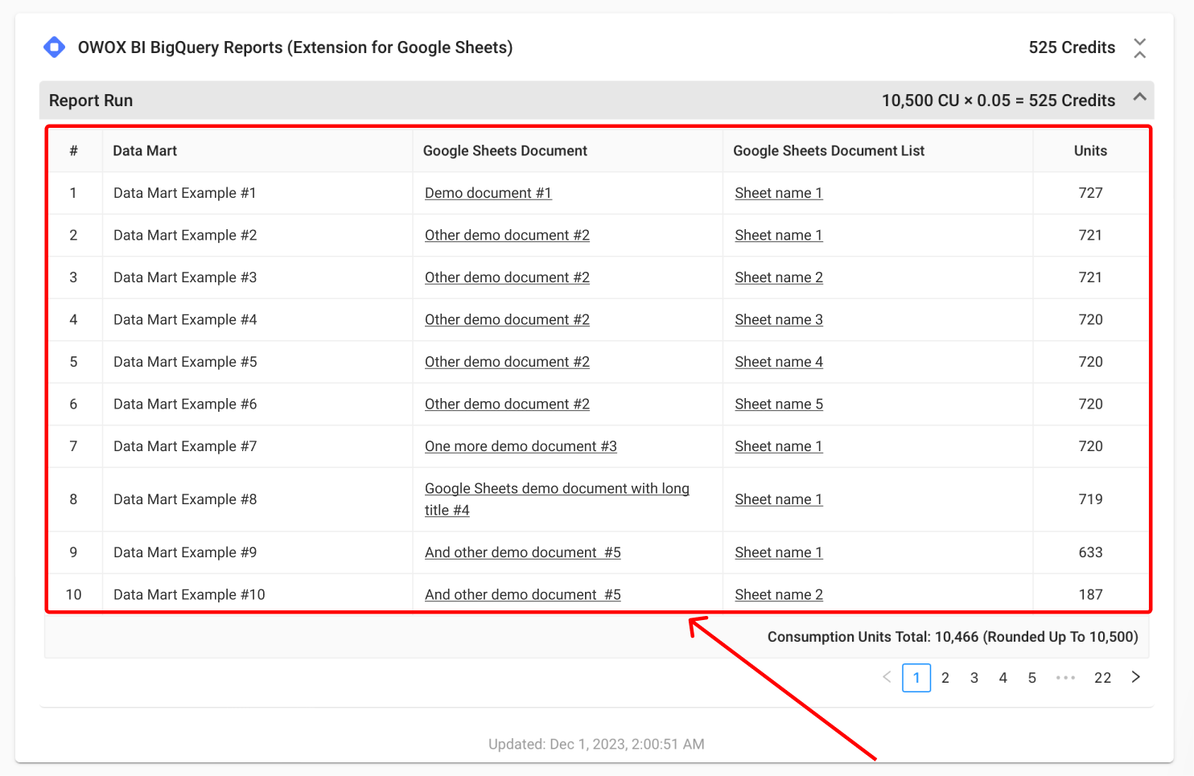Go to page 3
The height and width of the screenshot is (776, 1194).
(x=974, y=678)
